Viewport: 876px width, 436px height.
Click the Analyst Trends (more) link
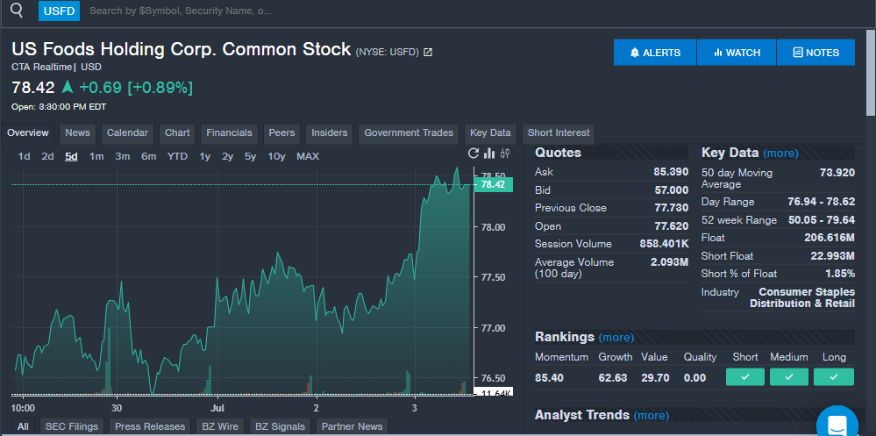(652, 415)
